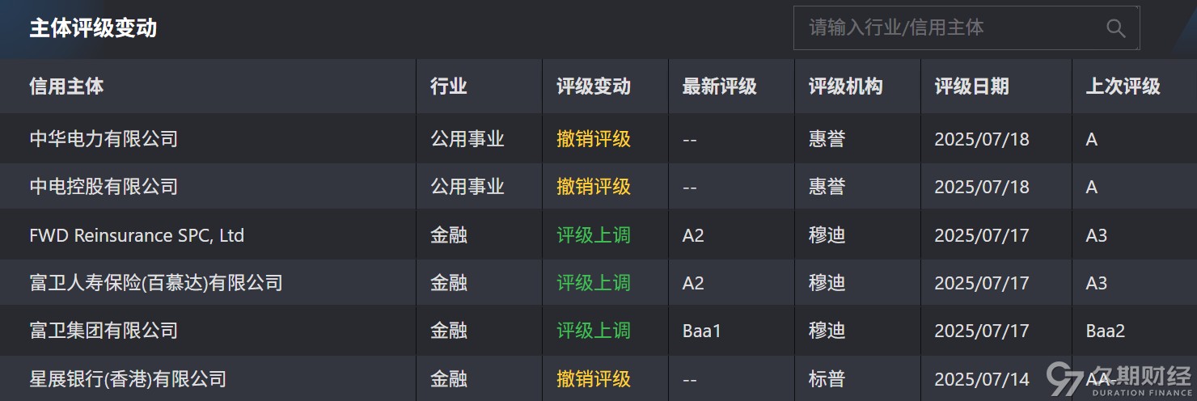Click the 标普 rating agency cell
Viewport: 1197px width, 401px height.
[827, 378]
